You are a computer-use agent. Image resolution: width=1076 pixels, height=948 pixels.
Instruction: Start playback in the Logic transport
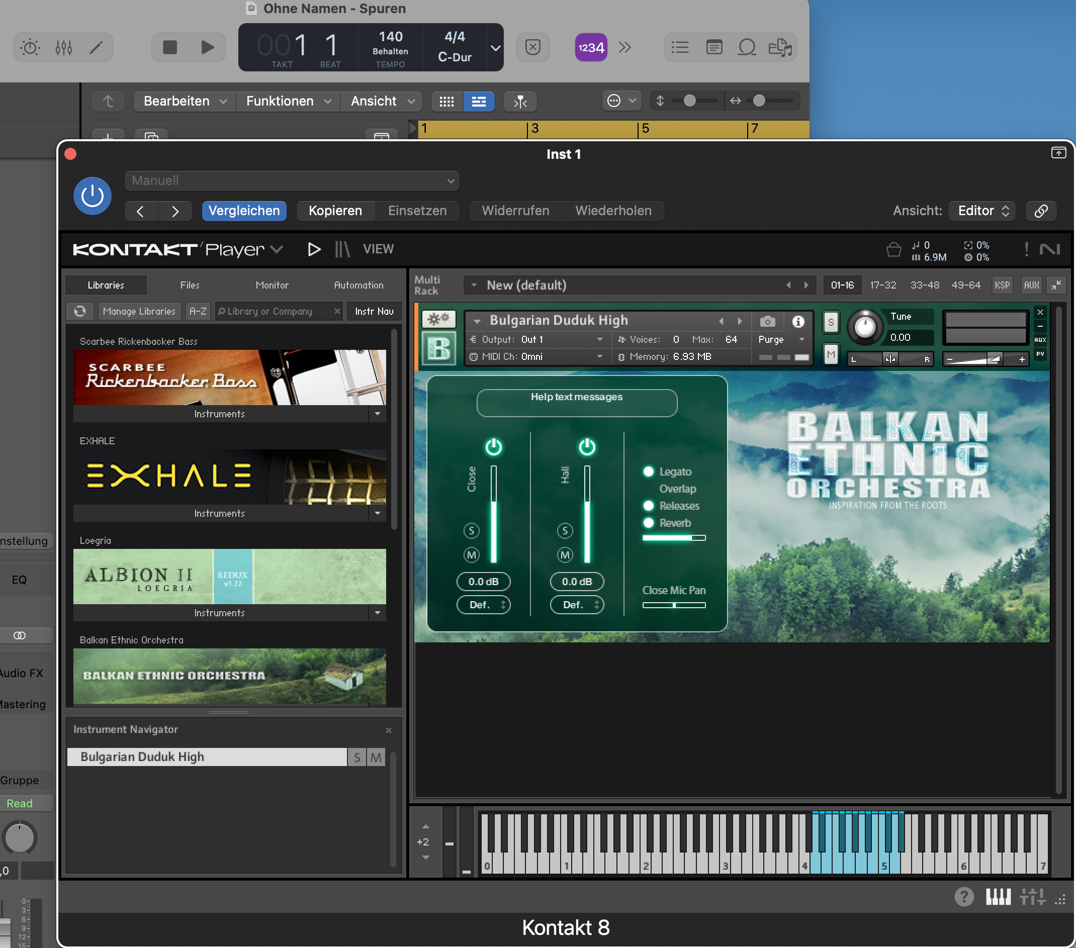coord(208,47)
